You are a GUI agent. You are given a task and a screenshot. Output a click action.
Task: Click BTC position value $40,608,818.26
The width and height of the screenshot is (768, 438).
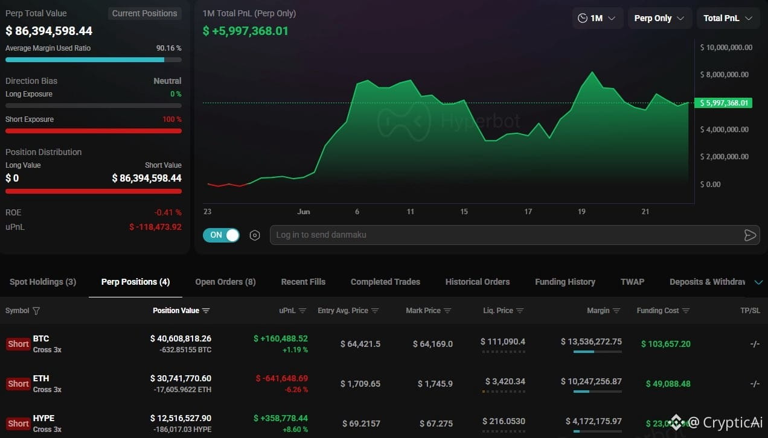(x=181, y=338)
